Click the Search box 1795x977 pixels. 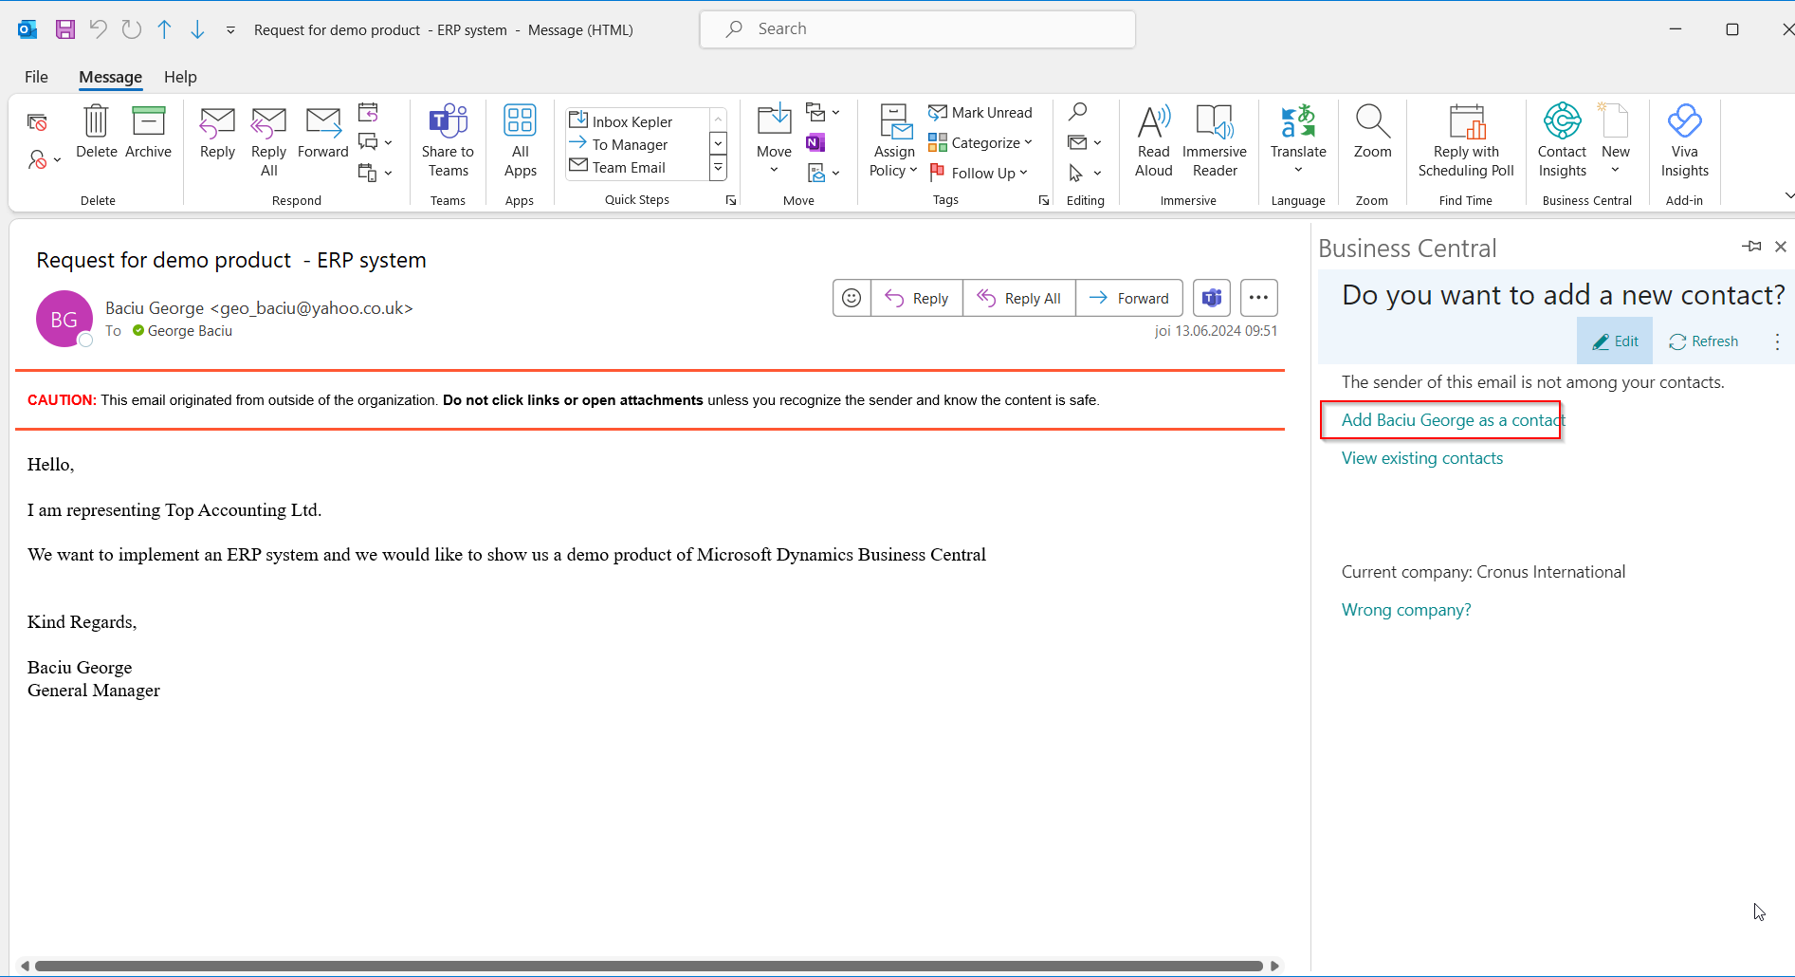pos(917,29)
